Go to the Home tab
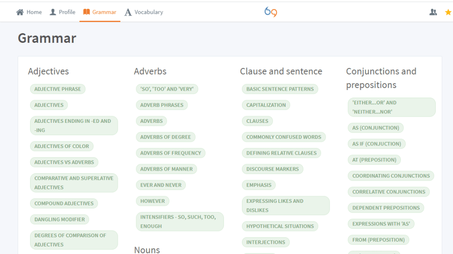This screenshot has width=453, height=254. pos(34,12)
